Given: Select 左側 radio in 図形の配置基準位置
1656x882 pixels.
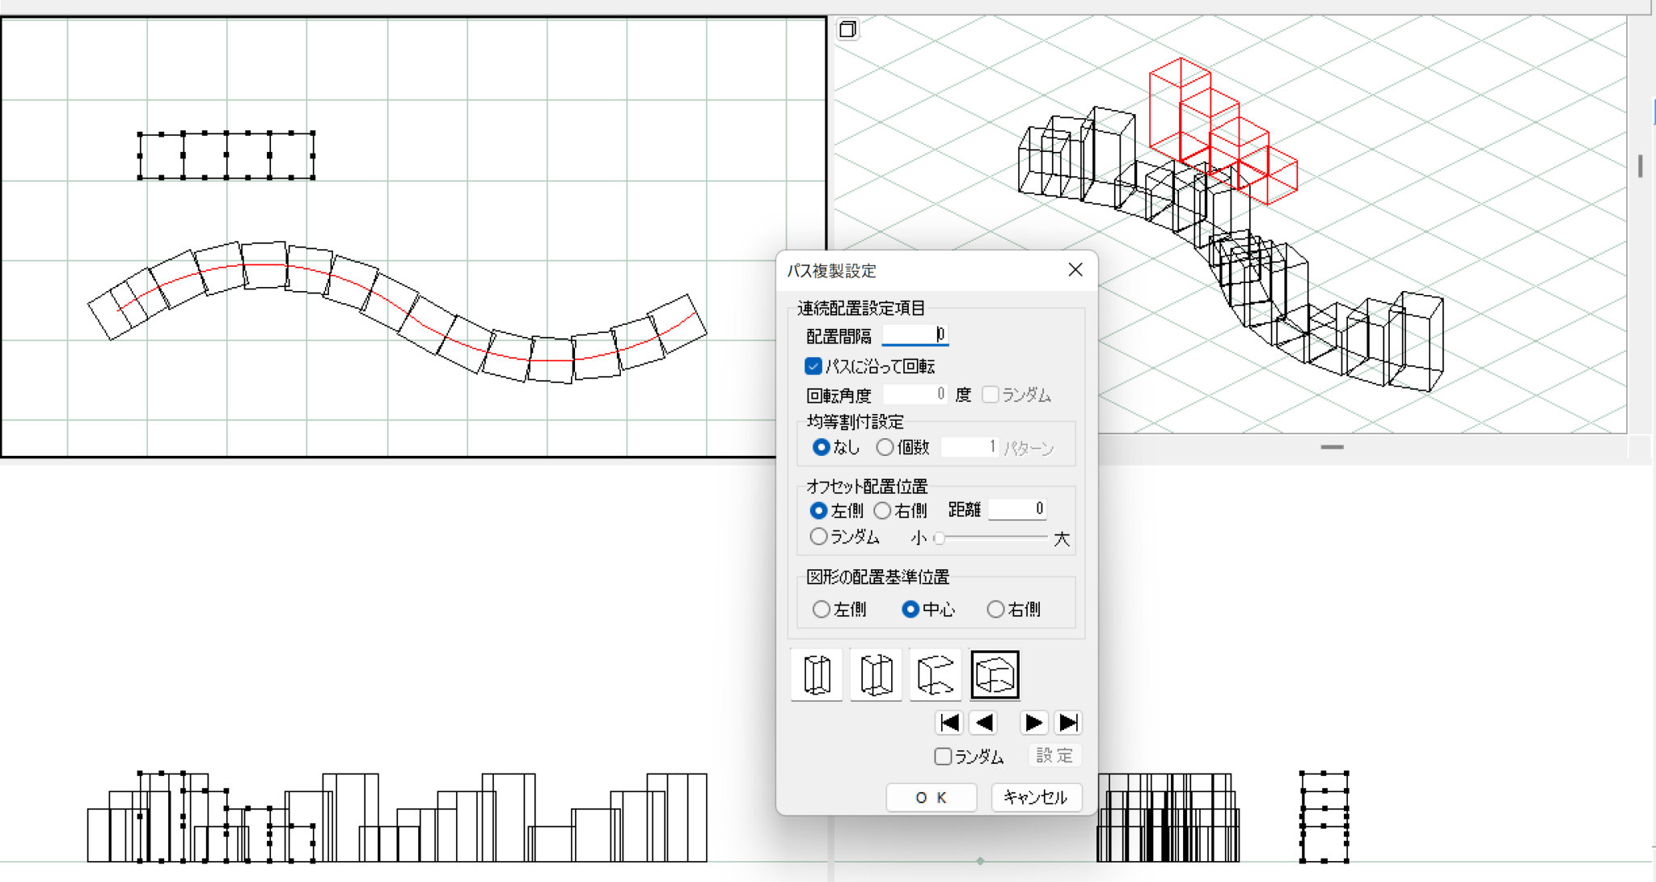Looking at the screenshot, I should click(x=822, y=609).
